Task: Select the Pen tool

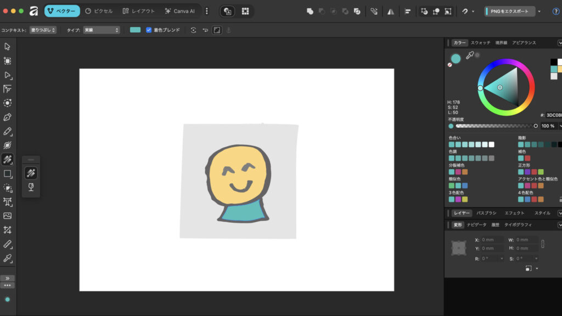Action: [8, 117]
